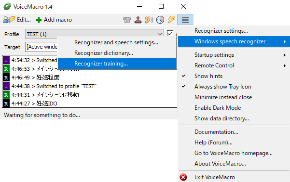Open Recognizer settings menu entry
Image resolution: width=290 pixels, height=182 pixels.
point(234,31)
